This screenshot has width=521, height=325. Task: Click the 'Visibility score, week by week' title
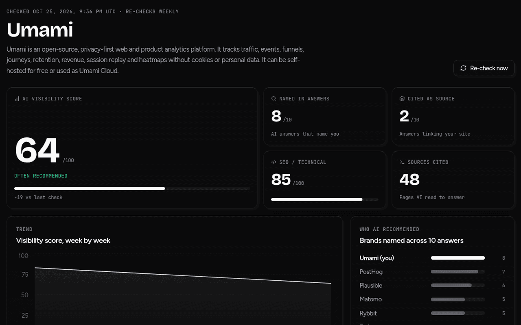(x=63, y=240)
